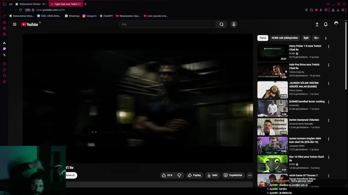
Task: Reload the page with the refresh icon
Action: (x=20, y=10)
